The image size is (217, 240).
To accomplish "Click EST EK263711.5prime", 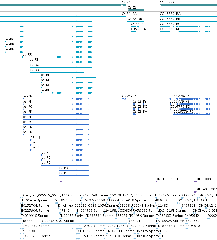I will point(36,236).
